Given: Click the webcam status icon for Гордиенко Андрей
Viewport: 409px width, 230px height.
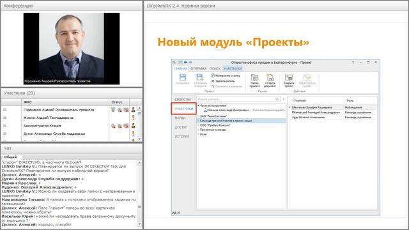Looking at the screenshot, I should pyautogui.click(x=120, y=110).
